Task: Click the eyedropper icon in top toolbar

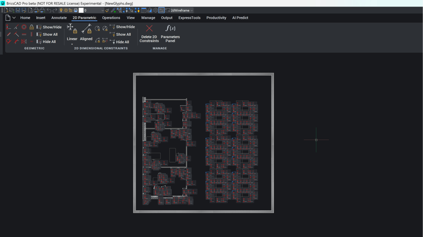Action: [x=113, y=10]
